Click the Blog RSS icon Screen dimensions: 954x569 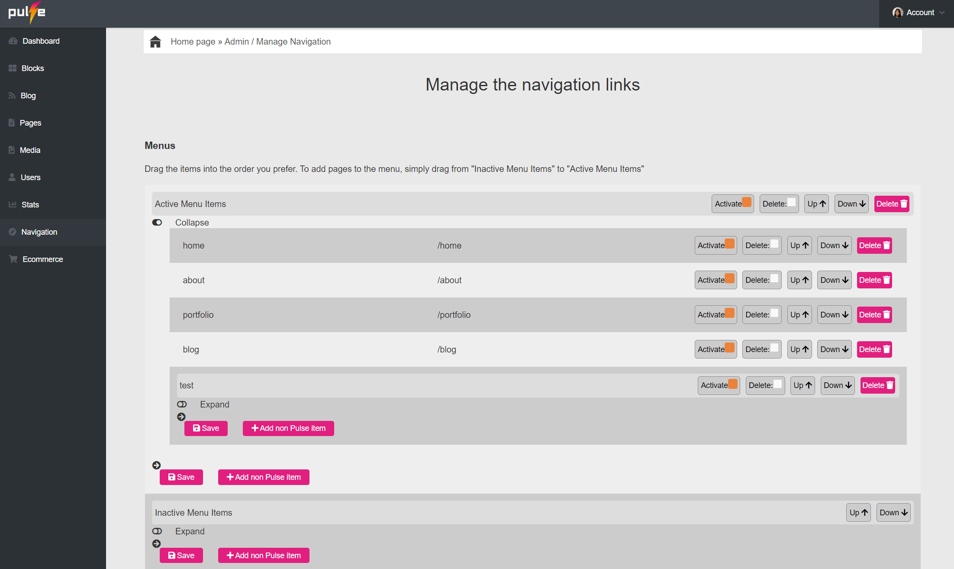click(12, 96)
